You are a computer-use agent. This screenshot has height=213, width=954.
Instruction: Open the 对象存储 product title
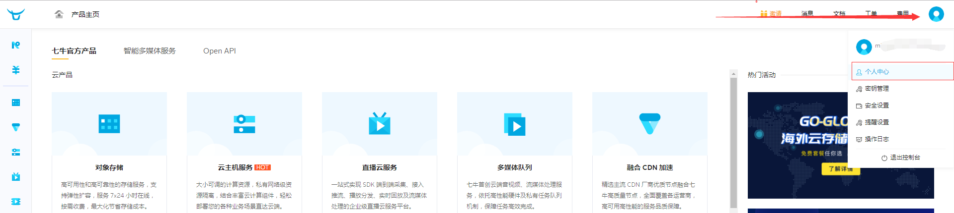point(109,167)
